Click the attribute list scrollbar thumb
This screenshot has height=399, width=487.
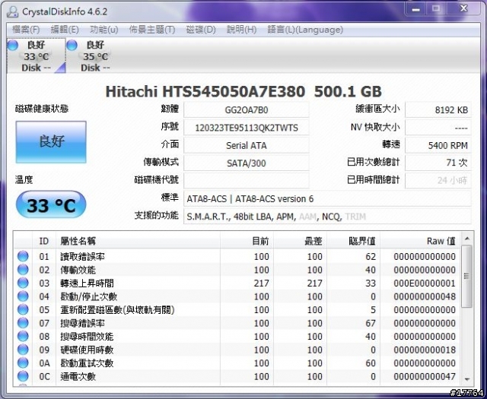[x=466, y=276]
